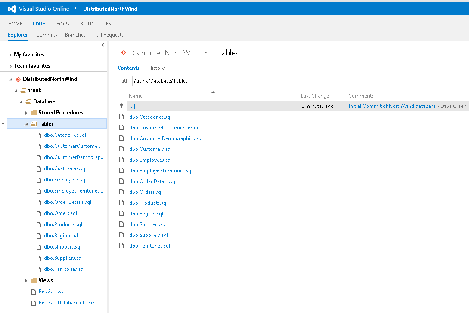Click the file icon next to RedGateDatabaseInfo.xml
469x313 pixels.
[x=34, y=303]
